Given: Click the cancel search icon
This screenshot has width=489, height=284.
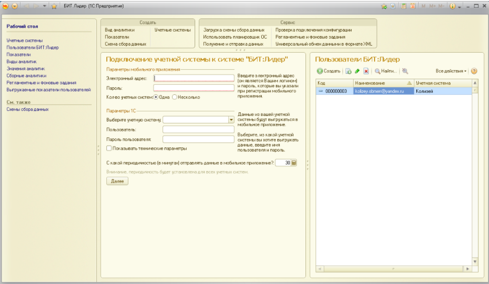Looking at the screenshot, I should (405, 71).
